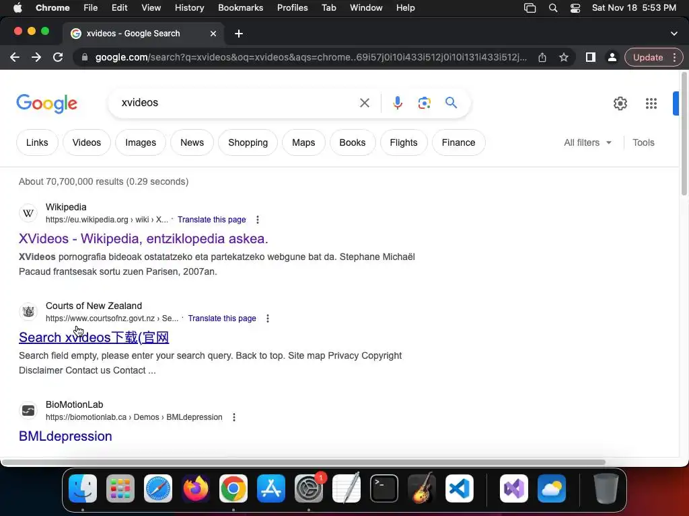This screenshot has width=689, height=516.
Task: Toggle the Chrome side panel icon
Action: coord(591,58)
